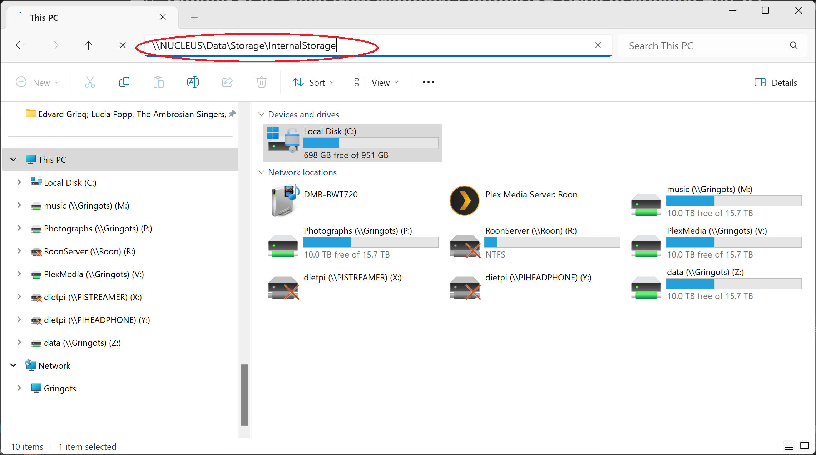
Task: Add a new tab
Action: (194, 17)
